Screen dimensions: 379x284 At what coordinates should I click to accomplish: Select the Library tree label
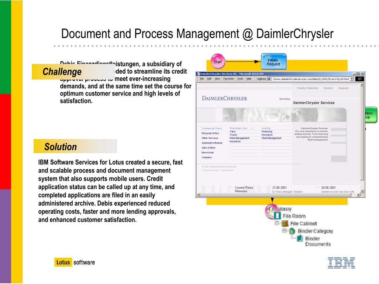tap(284, 209)
